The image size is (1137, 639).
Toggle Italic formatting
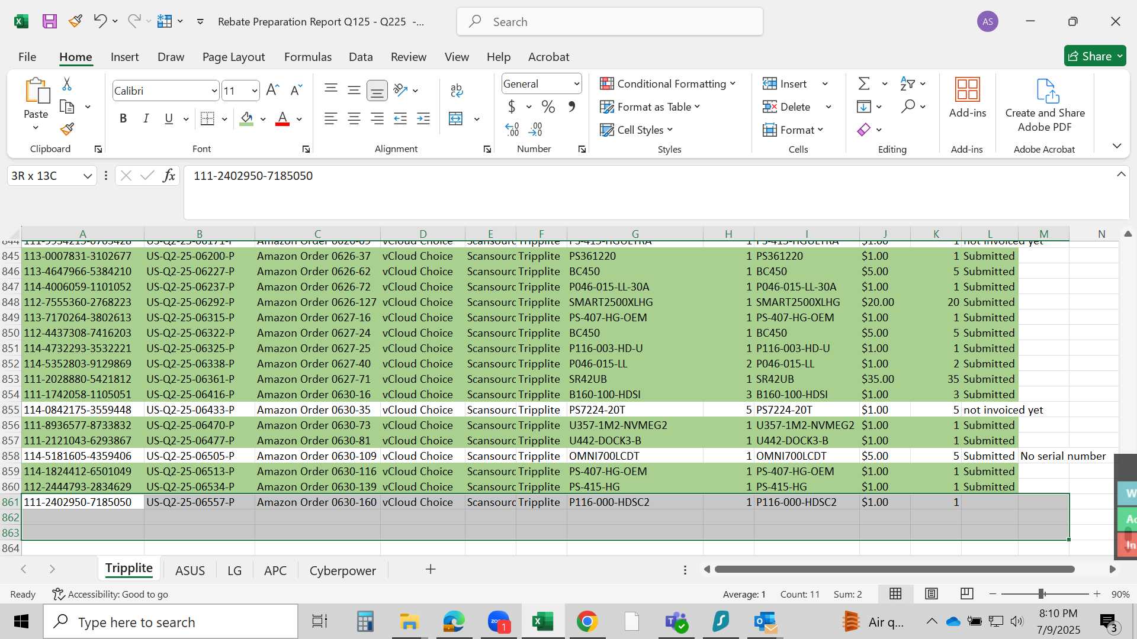click(146, 119)
